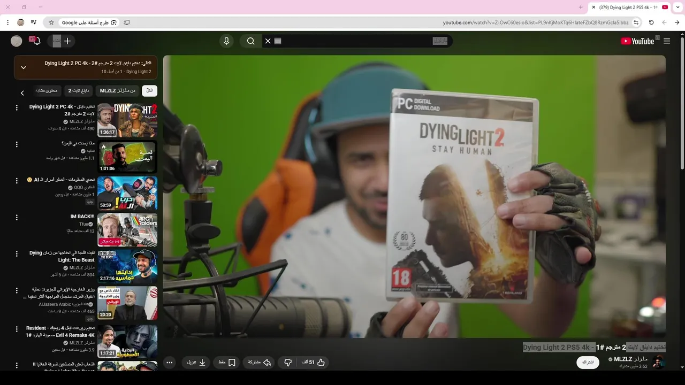Start voice search with microphone icon
The width and height of the screenshot is (685, 385).
226,41
